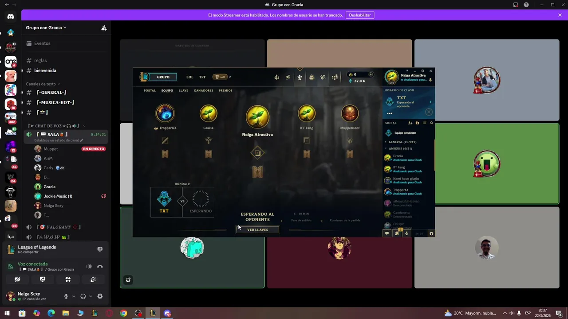The width and height of the screenshot is (568, 319).
Task: Select Jockie Music (1) in voice list
Action: point(66,196)
